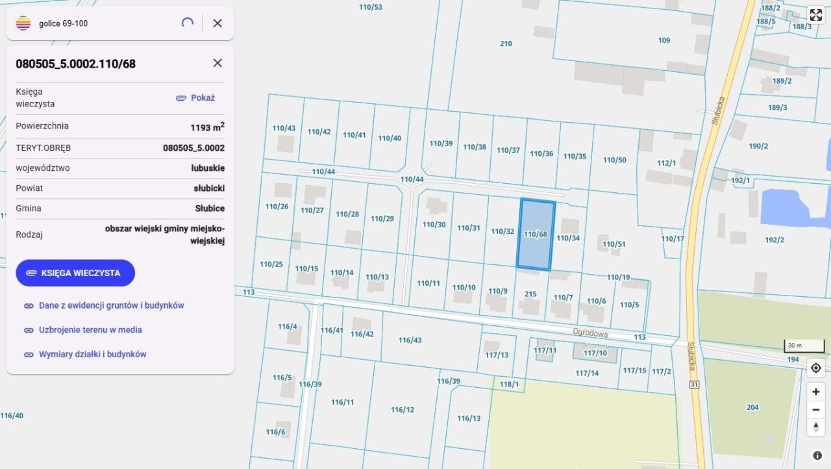
Task: Select parcel 110/34 on the map
Action: [x=568, y=238]
